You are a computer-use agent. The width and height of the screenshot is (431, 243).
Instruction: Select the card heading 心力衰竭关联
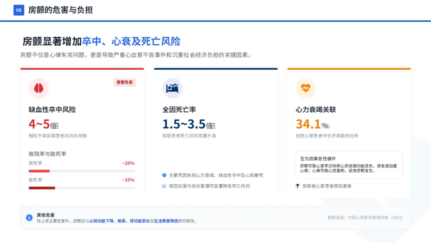point(316,110)
